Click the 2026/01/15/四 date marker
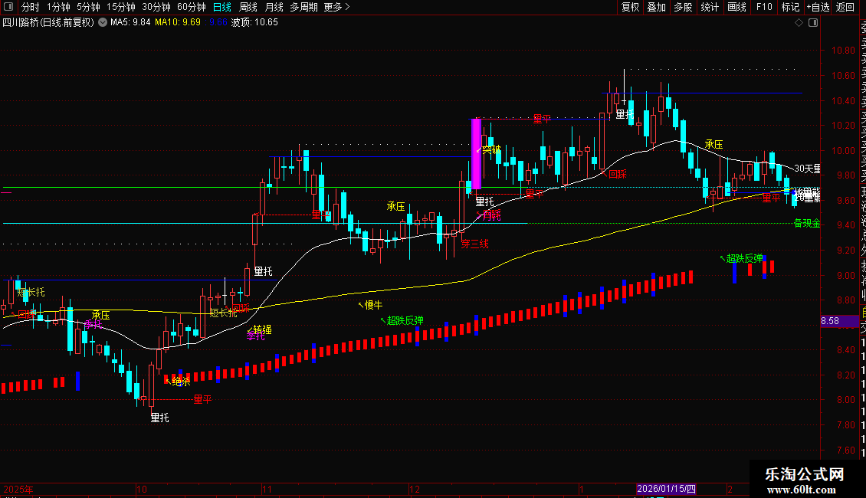 point(666,489)
